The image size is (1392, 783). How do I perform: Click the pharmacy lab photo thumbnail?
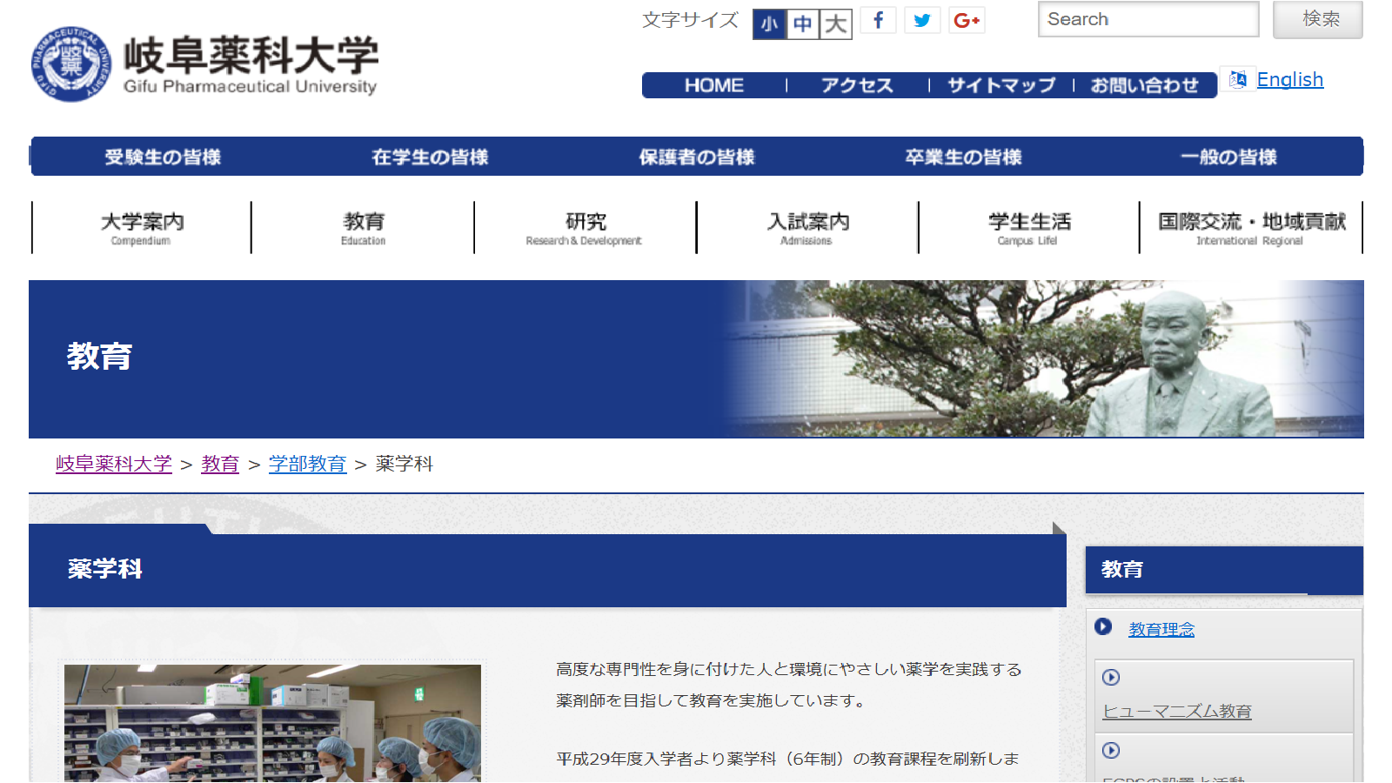pos(272,722)
